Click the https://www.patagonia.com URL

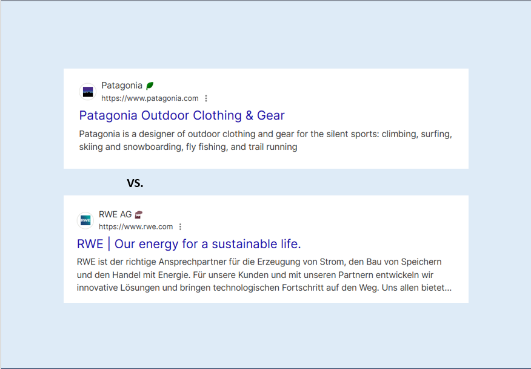click(x=150, y=98)
